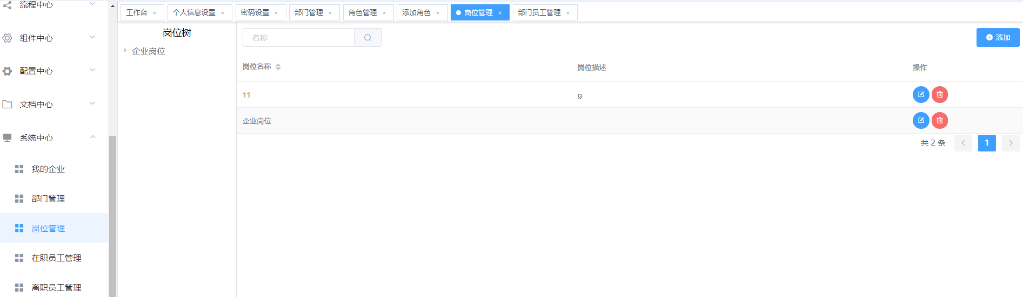Click the delete icon for row 11
Screen dimensions: 1023x297
[940, 94]
